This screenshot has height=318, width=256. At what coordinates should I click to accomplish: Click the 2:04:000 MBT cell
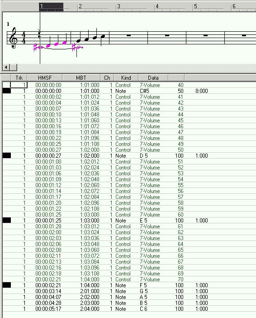(x=90, y=308)
